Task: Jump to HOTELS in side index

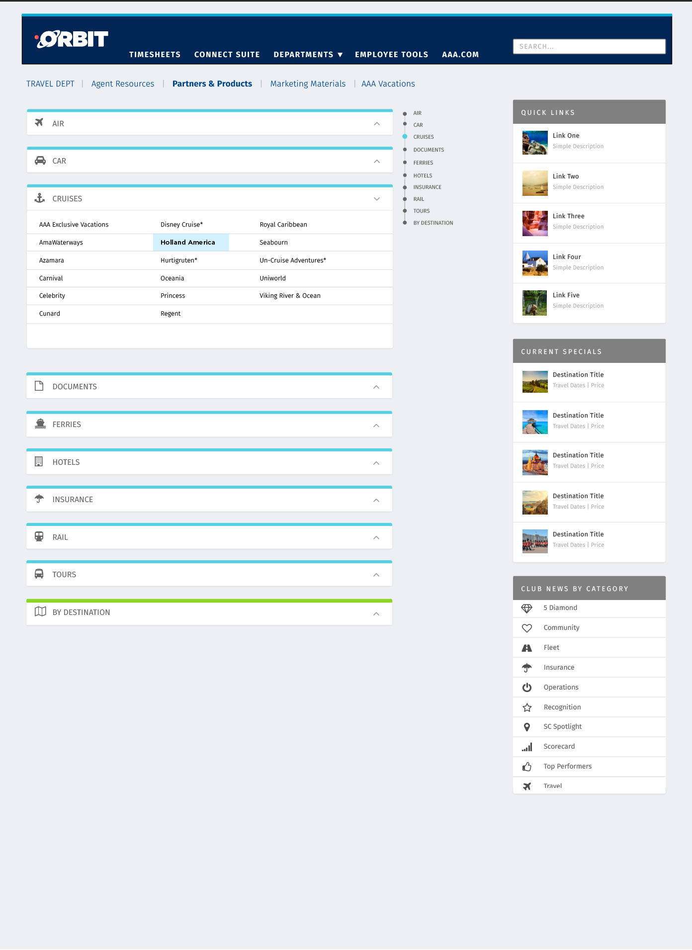Action: click(x=423, y=175)
